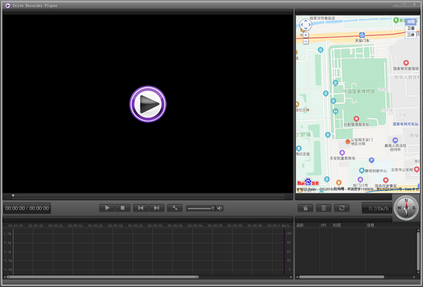Viewport: 423px width, 287px height.
Task: Switch map to 三维 3D view
Action: pos(410,34)
